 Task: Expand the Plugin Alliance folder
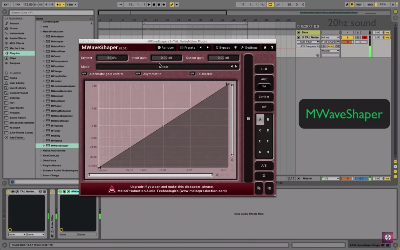(41, 166)
